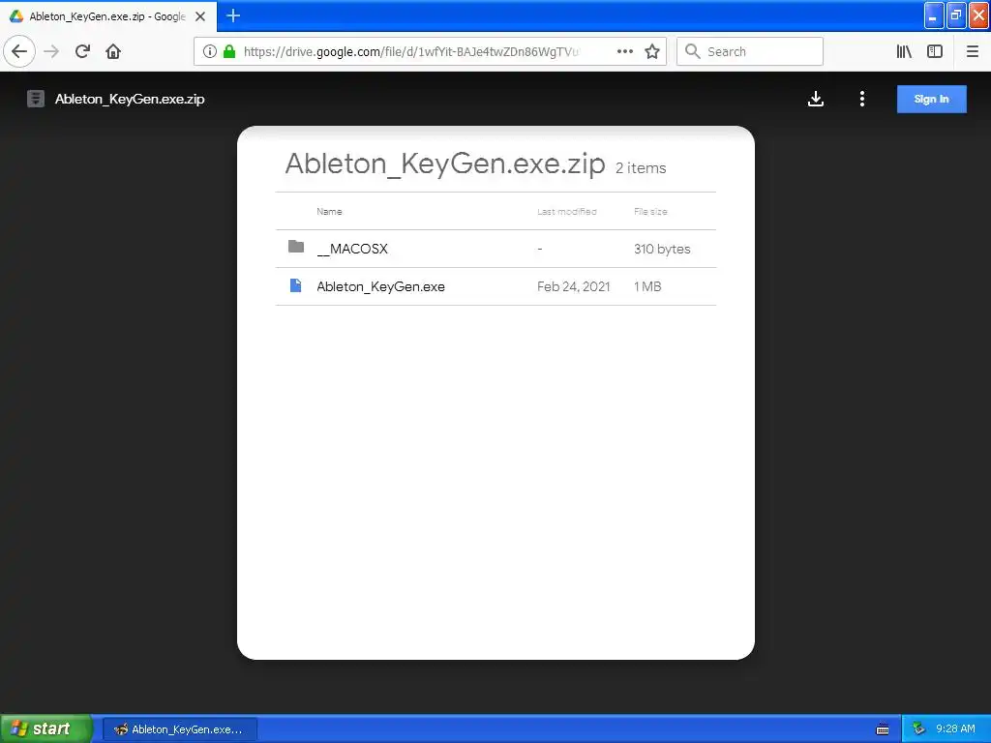991x743 pixels.
Task: Click the on-screen keyboard tray icon
Action: [x=883, y=729]
